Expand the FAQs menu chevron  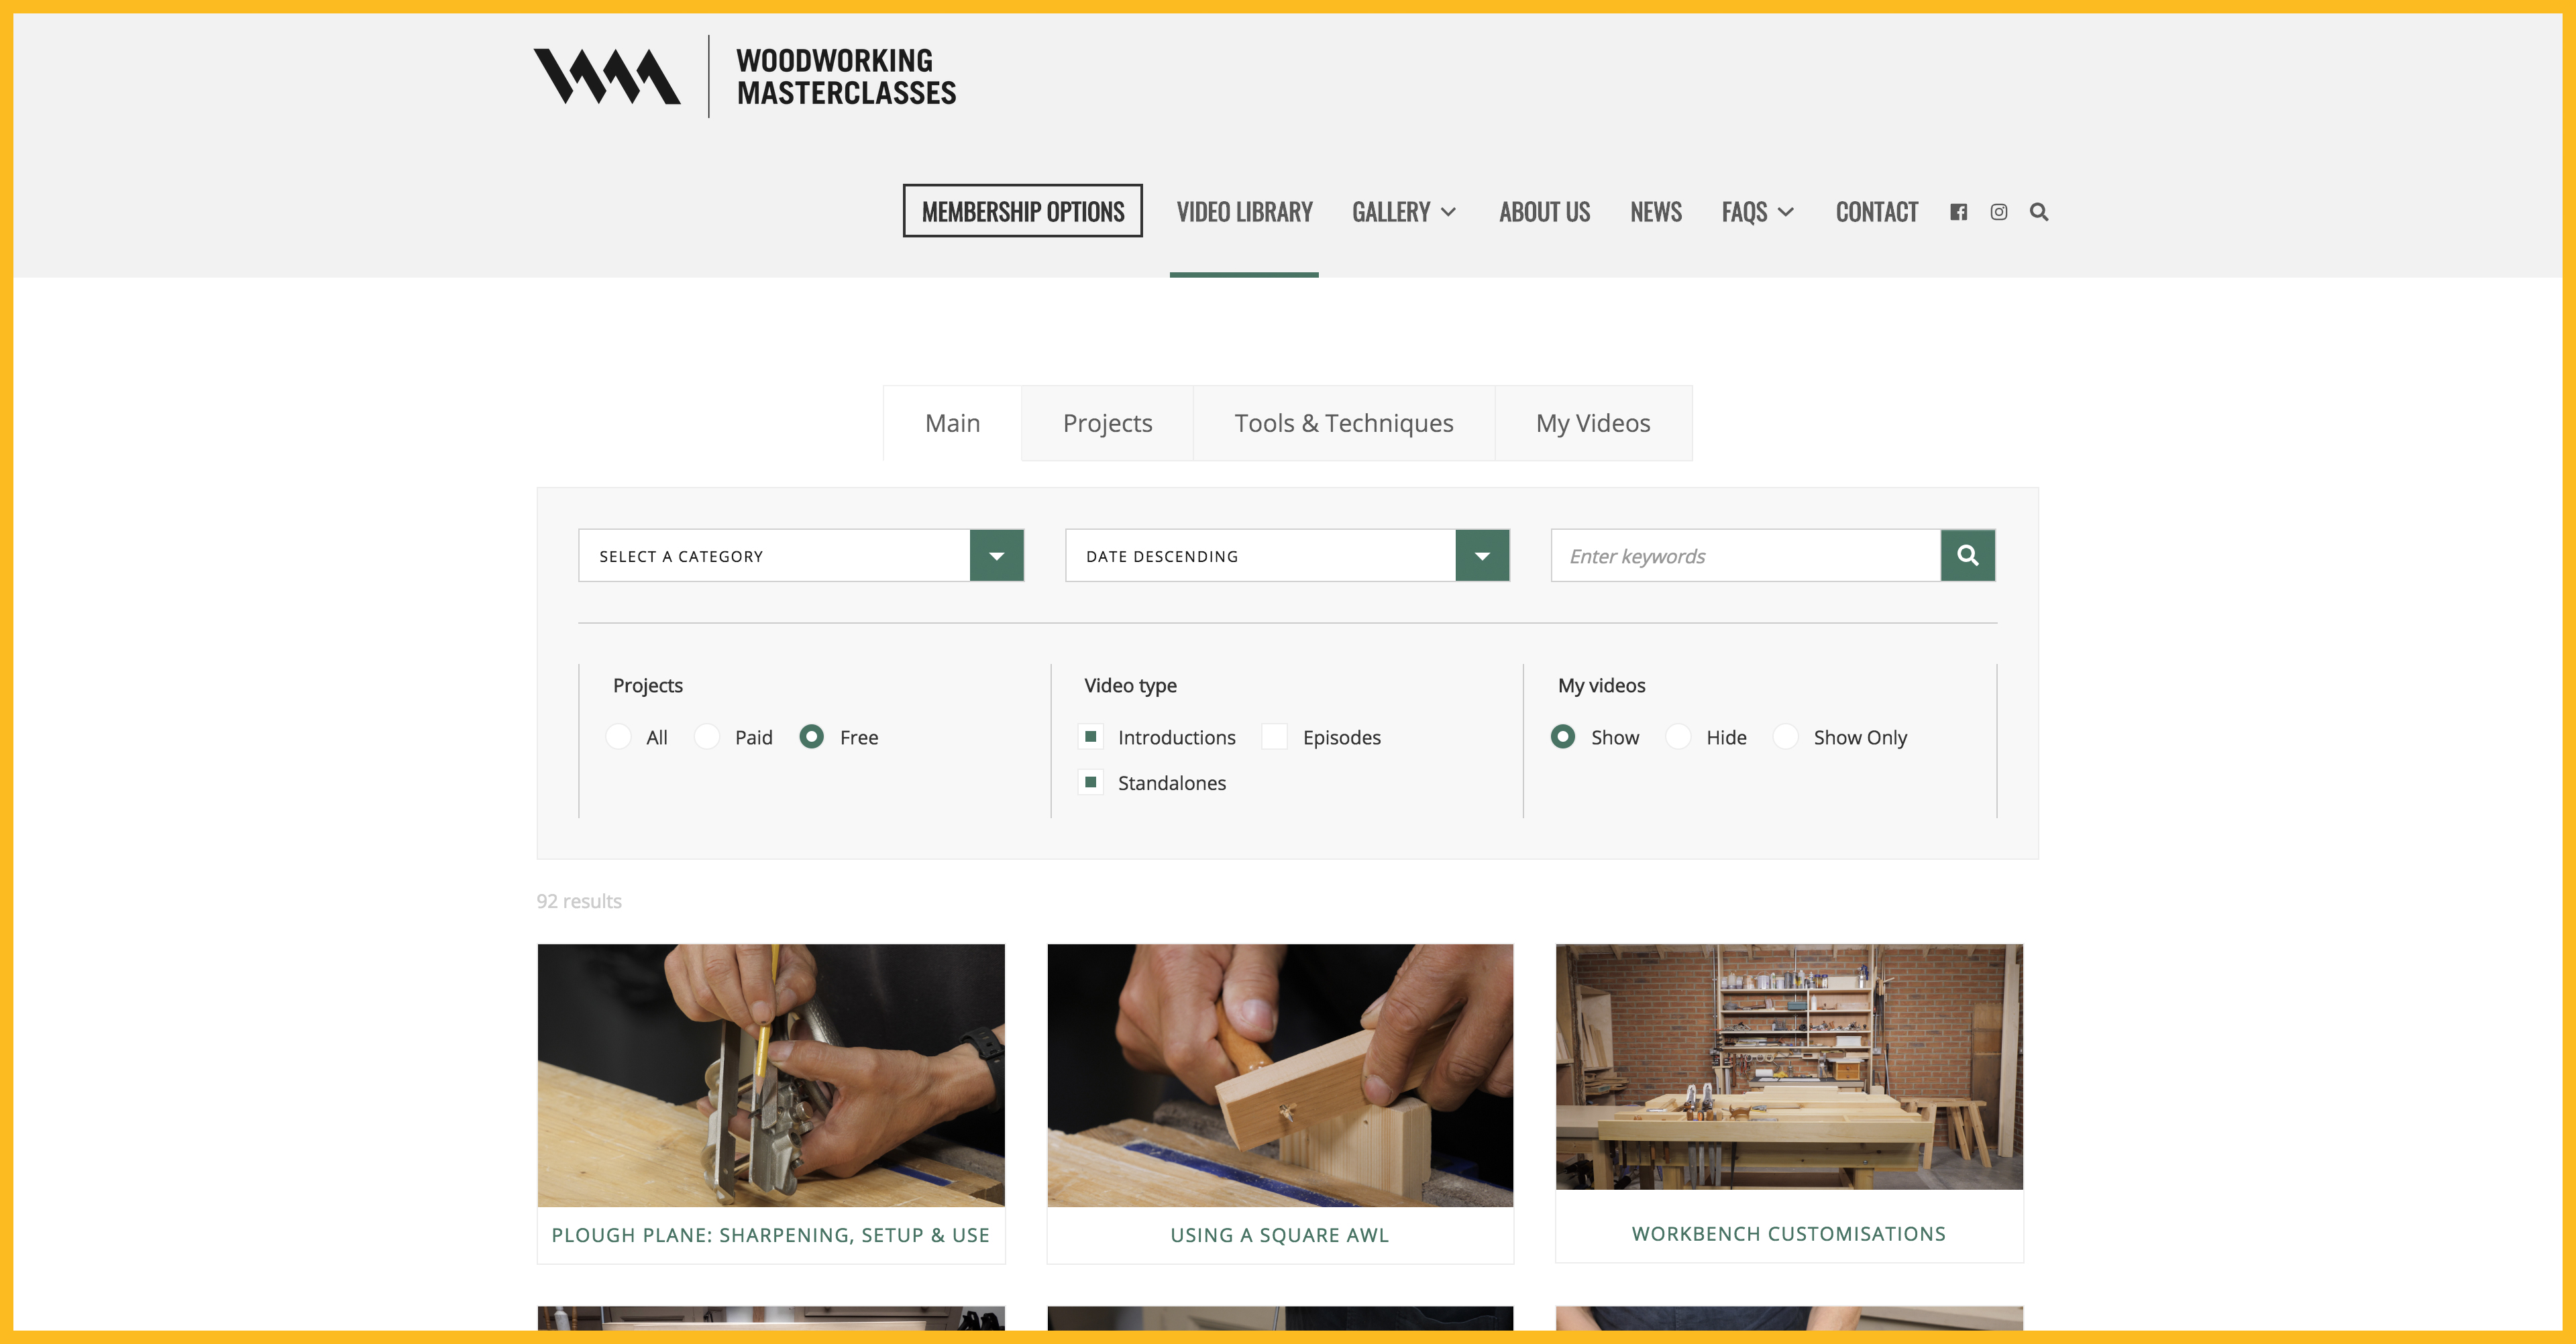coord(1786,212)
